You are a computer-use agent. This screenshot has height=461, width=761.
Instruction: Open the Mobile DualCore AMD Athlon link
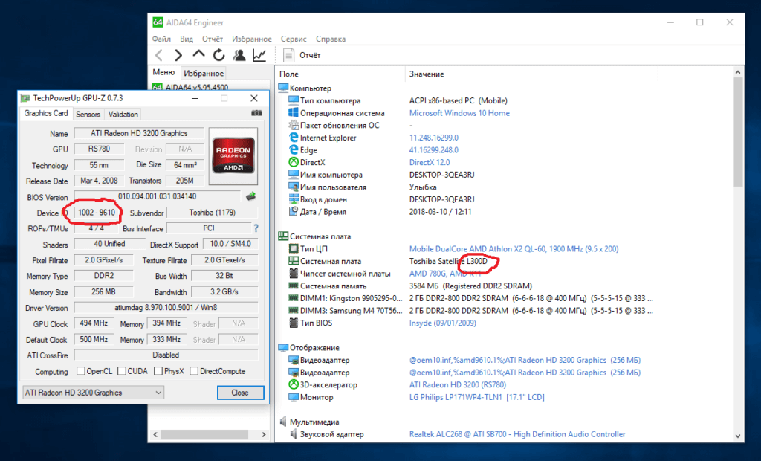pos(514,248)
